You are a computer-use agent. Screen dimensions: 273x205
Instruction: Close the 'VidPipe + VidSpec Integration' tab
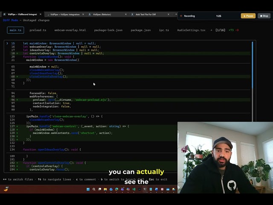[83, 14]
